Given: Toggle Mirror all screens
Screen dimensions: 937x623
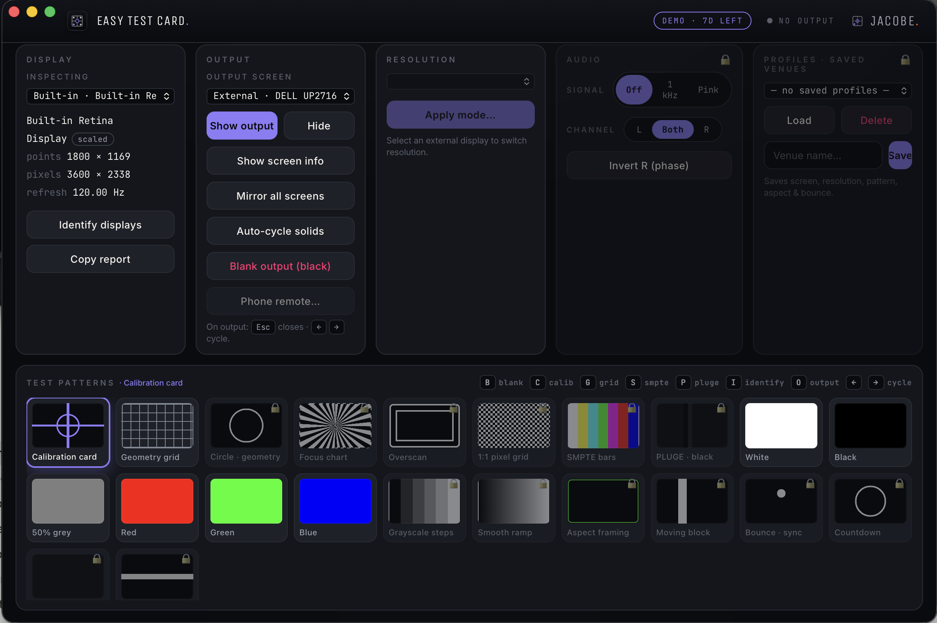Looking at the screenshot, I should (x=280, y=196).
